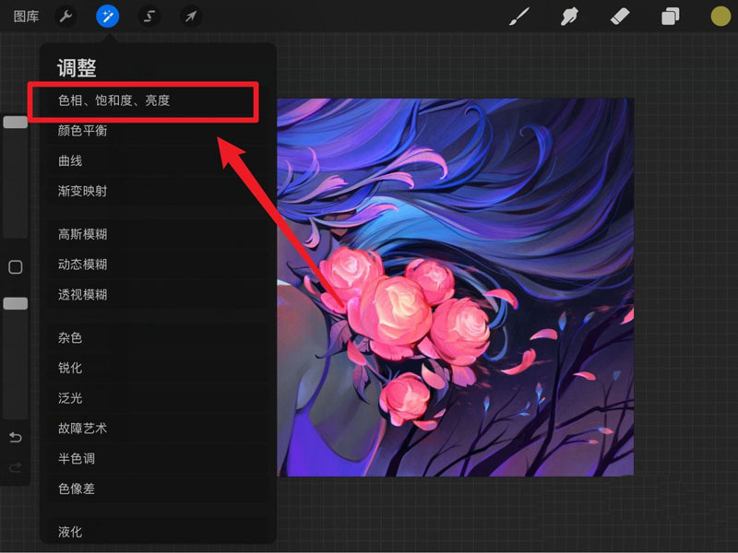This screenshot has height=553, width=738.
Task: Open the active color swatch
Action: coord(719,16)
